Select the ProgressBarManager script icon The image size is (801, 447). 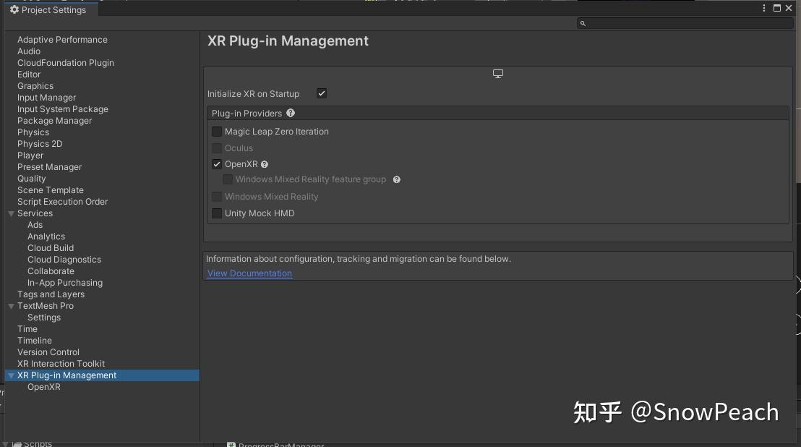231,444
